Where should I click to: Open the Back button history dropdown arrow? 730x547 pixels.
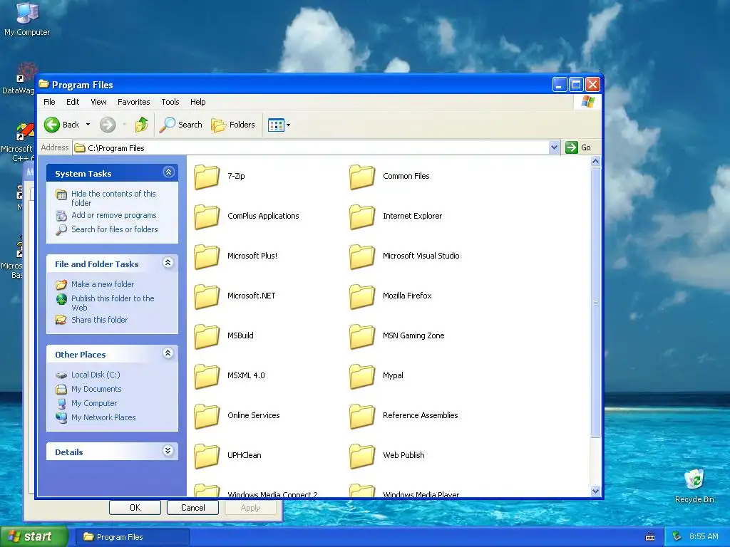coord(88,125)
